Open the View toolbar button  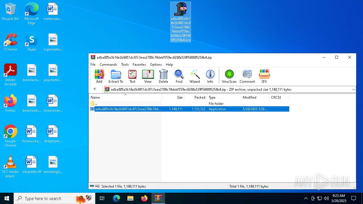pyautogui.click(x=148, y=76)
